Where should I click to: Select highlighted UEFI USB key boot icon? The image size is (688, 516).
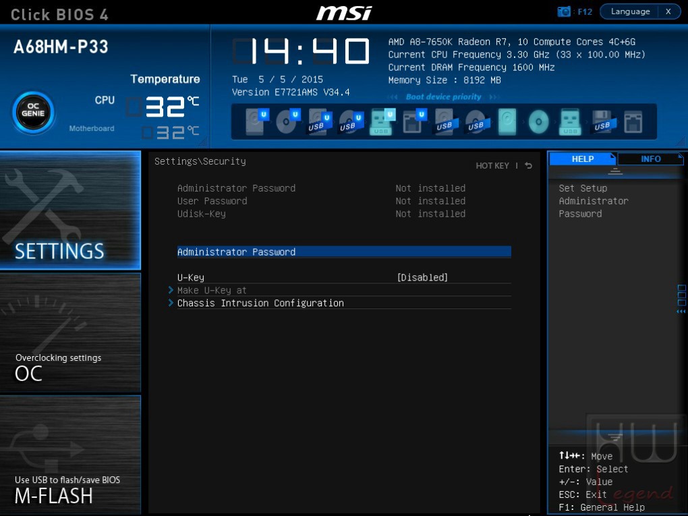pyautogui.click(x=382, y=121)
